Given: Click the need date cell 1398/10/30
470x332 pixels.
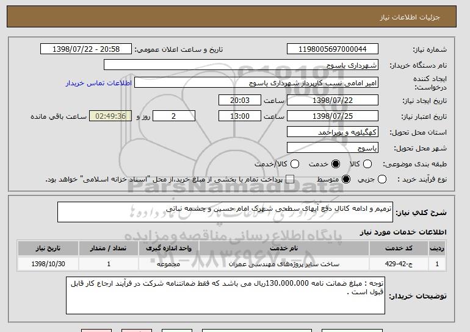Looking at the screenshot, I should tap(48, 264).
